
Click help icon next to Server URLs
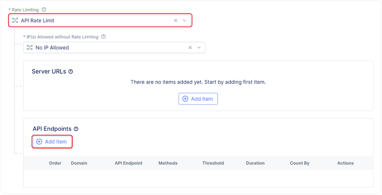71,72
